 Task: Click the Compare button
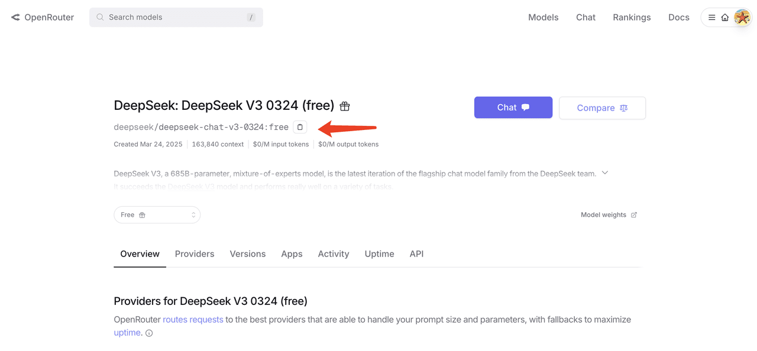click(x=602, y=108)
